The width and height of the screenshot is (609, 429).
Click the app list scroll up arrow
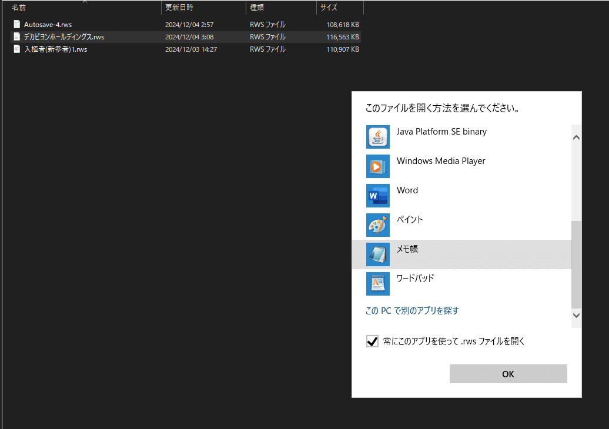click(x=576, y=138)
